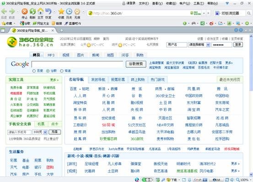Toggle private mode via paw 无痕 icon
Image resolution: width=253 pixels, height=182 pixels.
[x=77, y=11]
